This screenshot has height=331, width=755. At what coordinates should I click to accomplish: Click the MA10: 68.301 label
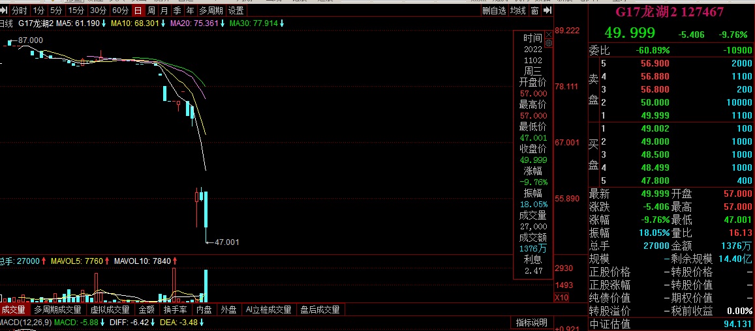coord(135,23)
